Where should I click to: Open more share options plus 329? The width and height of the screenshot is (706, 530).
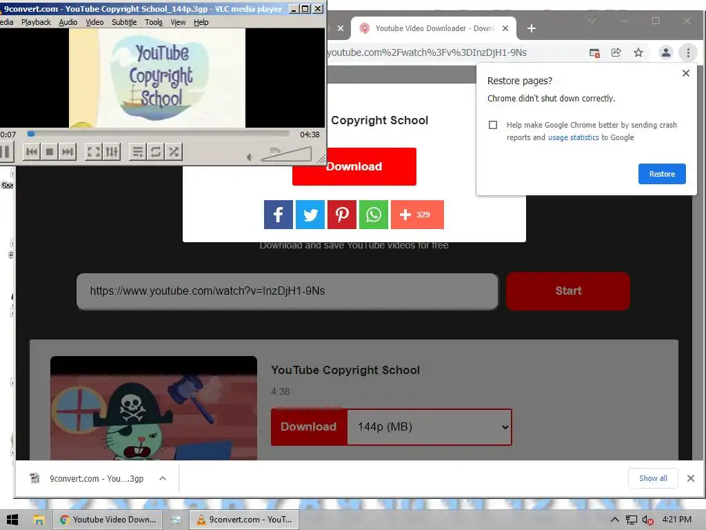tap(417, 215)
